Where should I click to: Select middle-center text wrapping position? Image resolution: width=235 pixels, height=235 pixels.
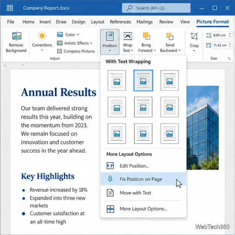pos(143,107)
